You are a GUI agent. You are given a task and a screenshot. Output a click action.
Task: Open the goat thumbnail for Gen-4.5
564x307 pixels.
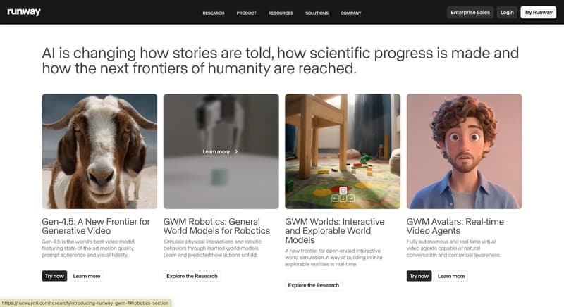99,151
